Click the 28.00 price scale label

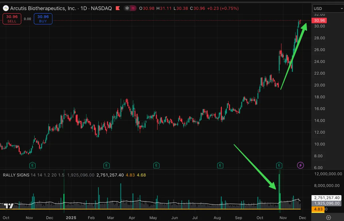pyautogui.click(x=320, y=38)
